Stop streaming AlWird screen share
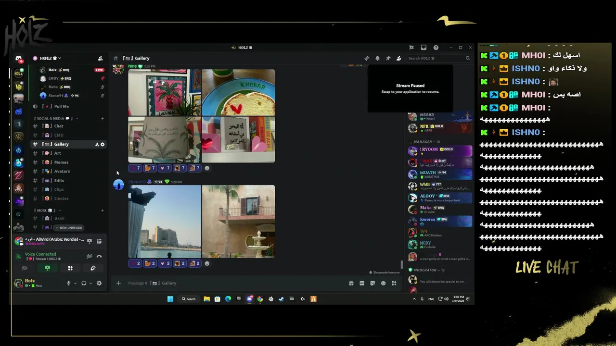 pos(89,241)
